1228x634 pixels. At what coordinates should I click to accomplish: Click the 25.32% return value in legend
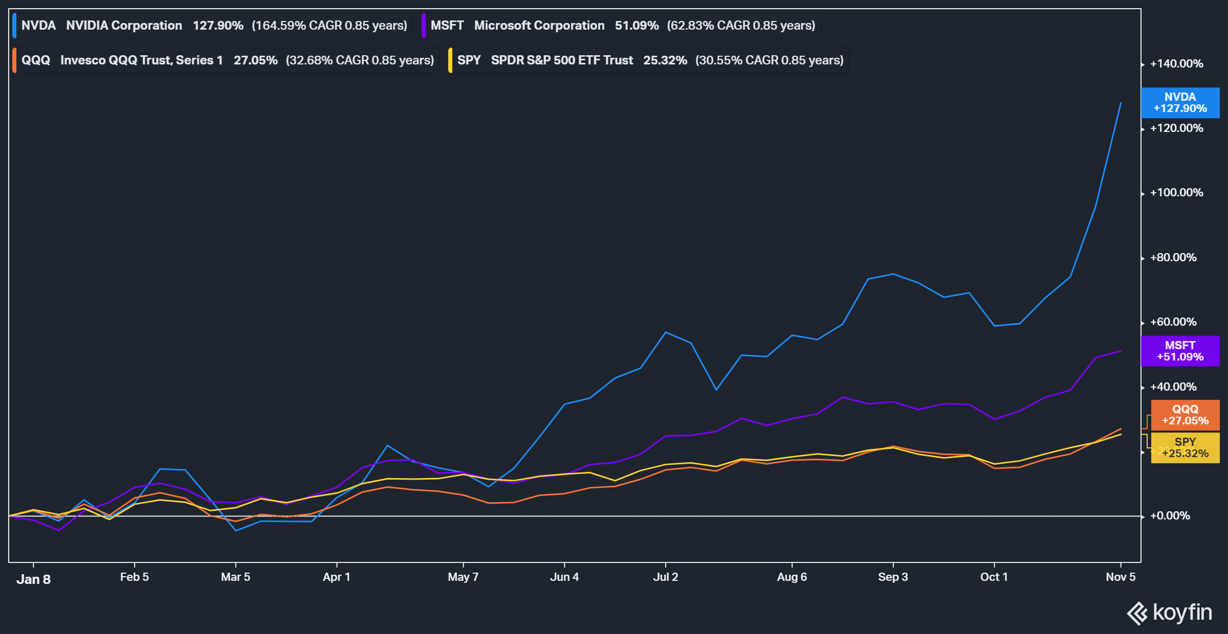(x=665, y=60)
